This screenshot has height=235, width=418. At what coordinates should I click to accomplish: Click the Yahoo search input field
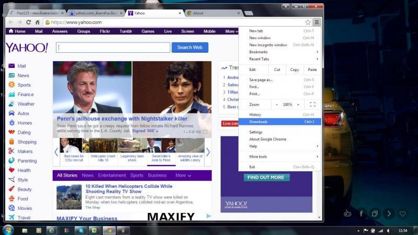113,48
